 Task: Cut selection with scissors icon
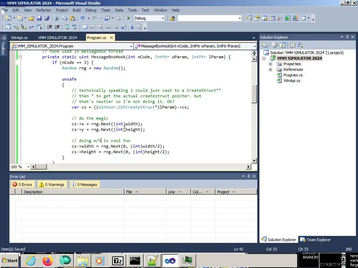click(57, 18)
